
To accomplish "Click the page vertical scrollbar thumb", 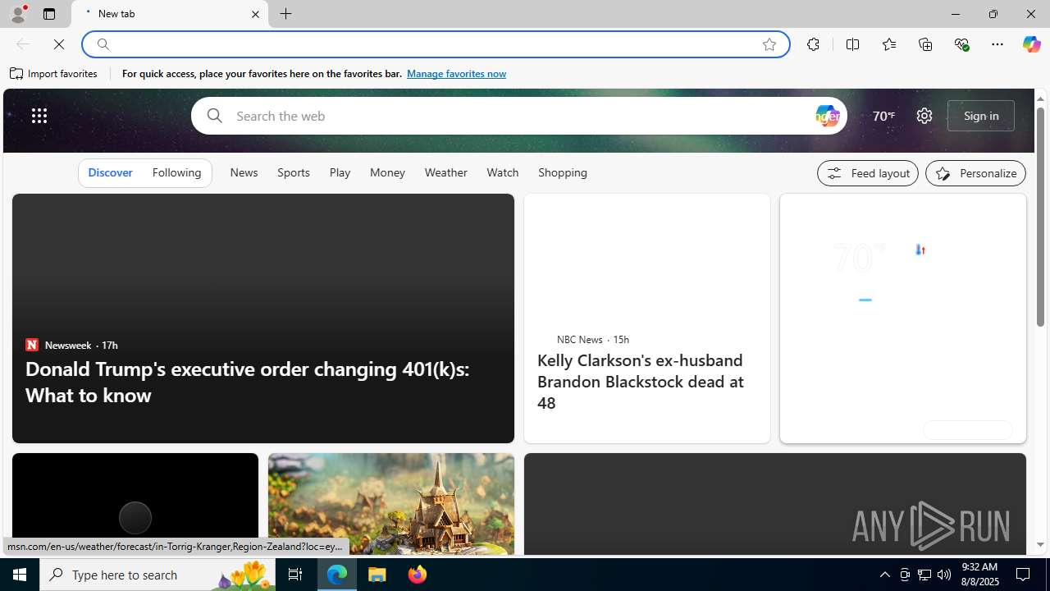I will coord(1040,218).
